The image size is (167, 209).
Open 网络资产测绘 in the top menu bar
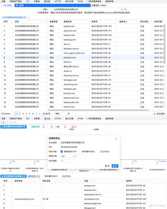click(x=16, y=1)
